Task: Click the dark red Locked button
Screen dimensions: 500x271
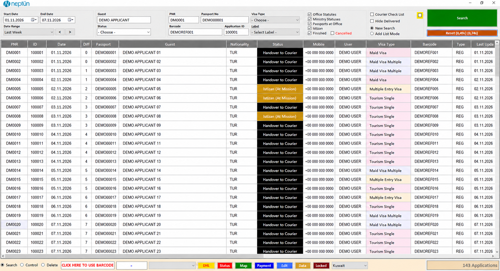Action: [x=321, y=265]
